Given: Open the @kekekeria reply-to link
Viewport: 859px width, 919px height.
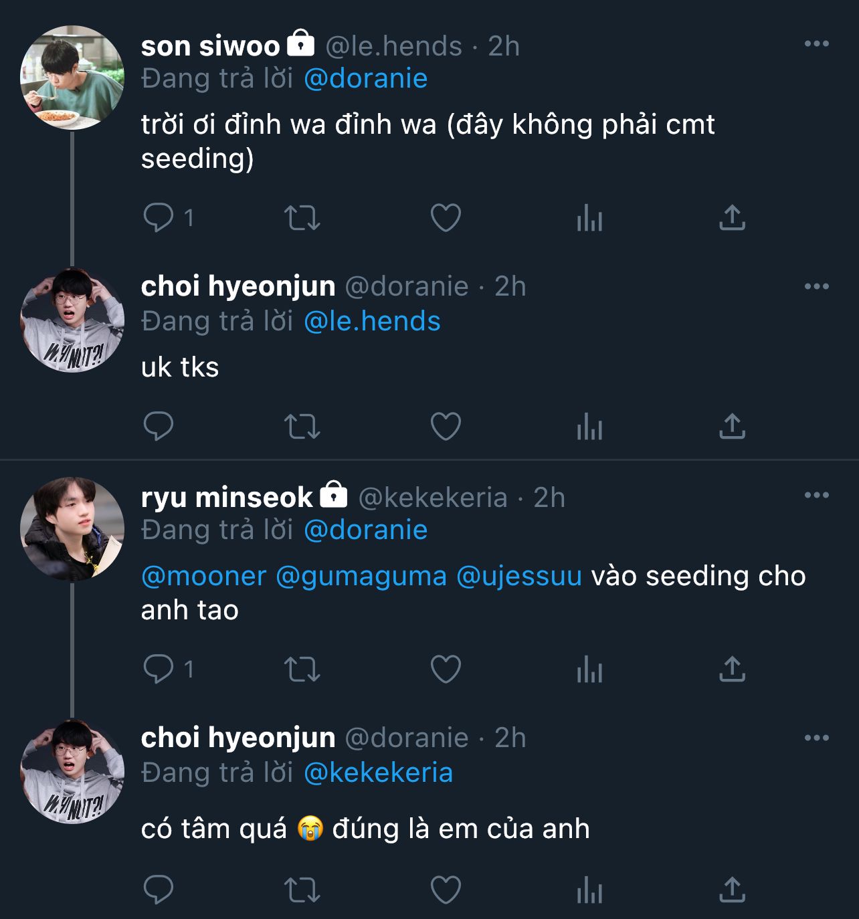Looking at the screenshot, I should pos(378,773).
